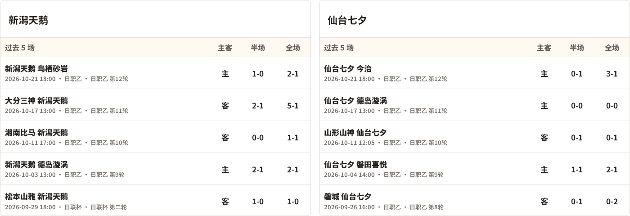This screenshot has width=630, height=216.
Task: Open the 仙台七夕 今治 match
Action: point(474,73)
